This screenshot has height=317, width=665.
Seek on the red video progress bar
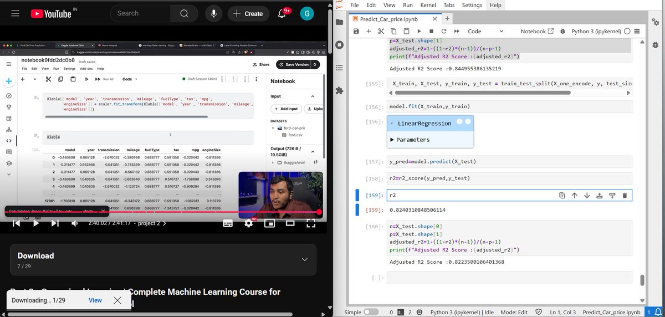(163, 212)
